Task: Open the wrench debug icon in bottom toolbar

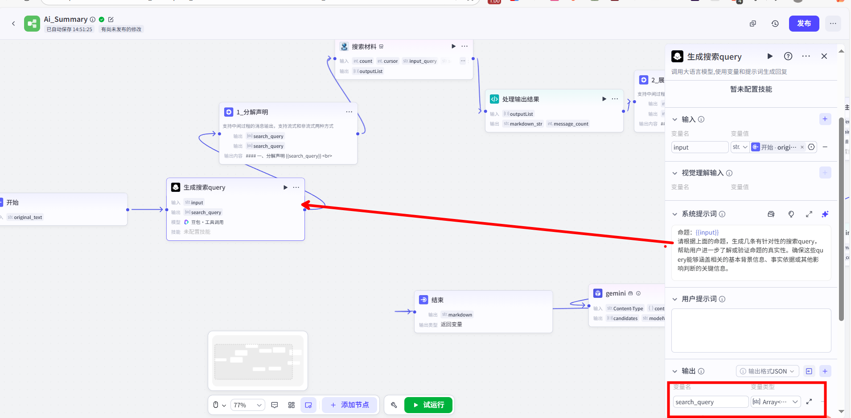Action: 394,405
